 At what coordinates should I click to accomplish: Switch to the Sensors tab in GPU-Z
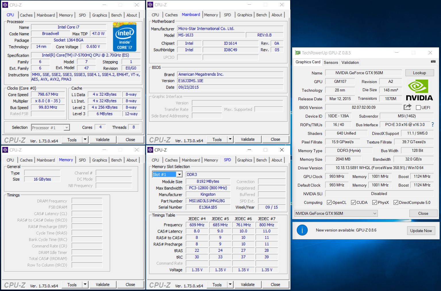(x=331, y=62)
